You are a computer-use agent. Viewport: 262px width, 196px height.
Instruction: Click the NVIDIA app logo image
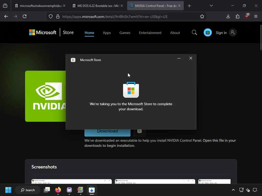coord(46,96)
